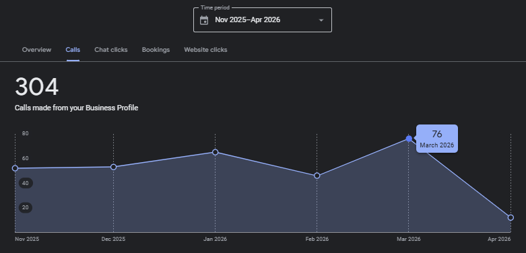Click the highlighted Mar 2026 data point
This screenshot has width=526, height=253.
click(x=409, y=139)
